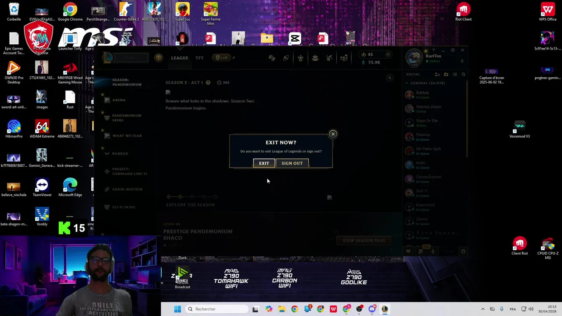Select What We Fear sidebar entry
The height and width of the screenshot is (316, 562).
[x=127, y=136]
